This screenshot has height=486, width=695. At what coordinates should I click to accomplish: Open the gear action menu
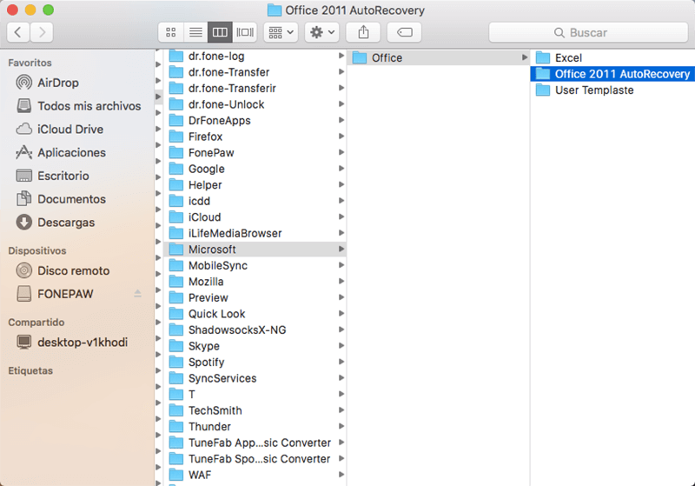pos(321,32)
